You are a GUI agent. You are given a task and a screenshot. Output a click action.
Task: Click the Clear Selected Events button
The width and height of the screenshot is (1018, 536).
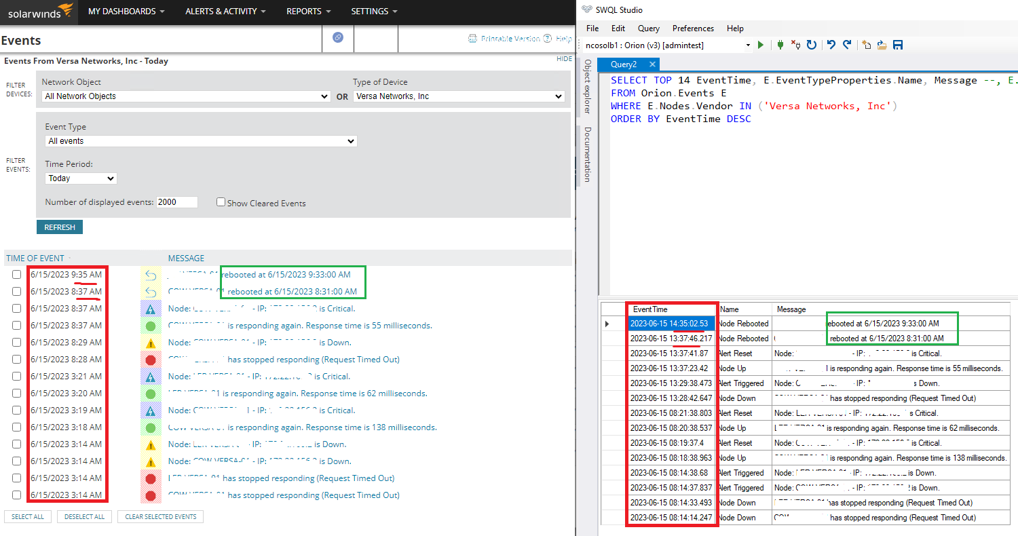coord(161,517)
